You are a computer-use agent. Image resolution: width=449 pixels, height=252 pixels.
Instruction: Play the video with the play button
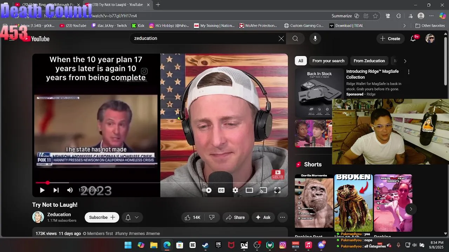coord(42,190)
